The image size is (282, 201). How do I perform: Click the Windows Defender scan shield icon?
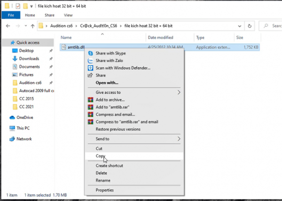pyautogui.click(x=90, y=68)
